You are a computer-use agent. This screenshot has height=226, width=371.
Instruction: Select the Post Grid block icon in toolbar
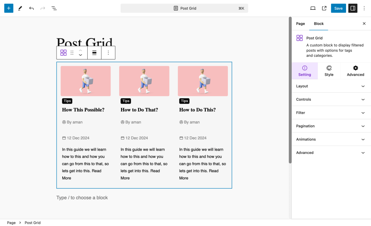[x=63, y=53]
